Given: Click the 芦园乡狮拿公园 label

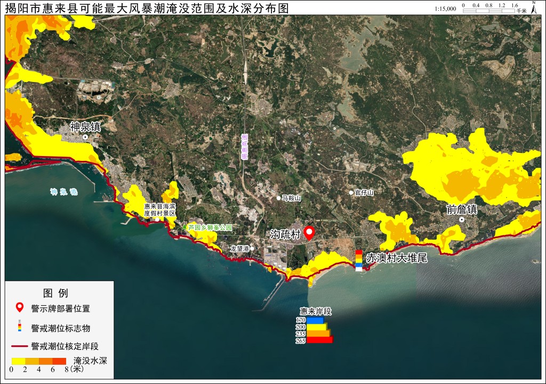Looking at the screenshot, I should click(210, 227).
